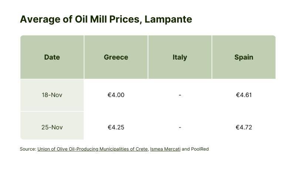Click the Spain column header
296x185 pixels.
(x=244, y=57)
